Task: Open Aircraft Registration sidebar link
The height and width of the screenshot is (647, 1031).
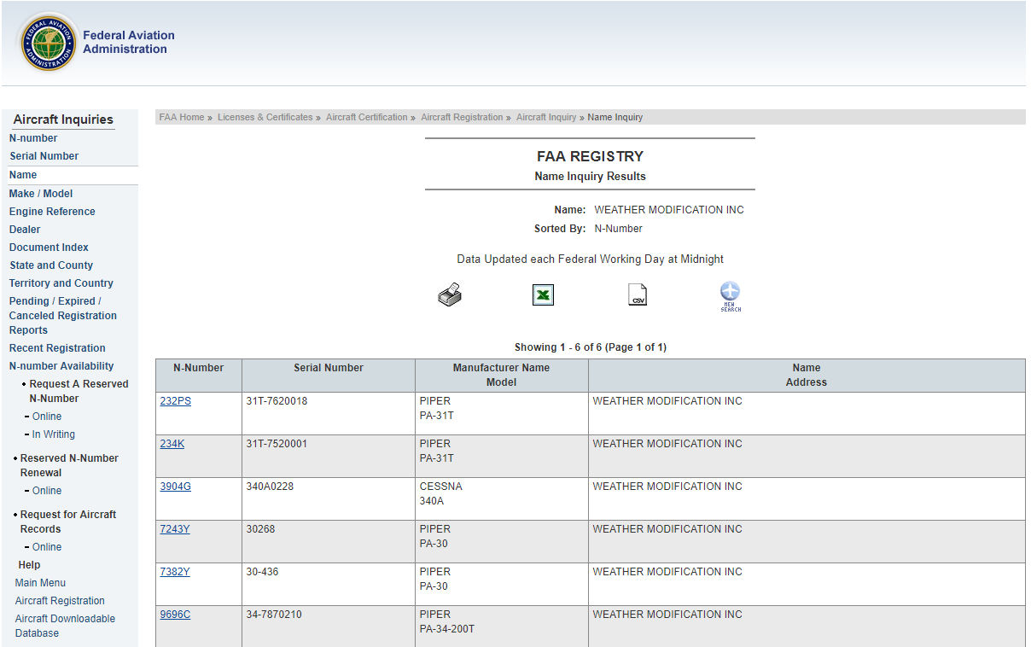Action: pos(60,601)
